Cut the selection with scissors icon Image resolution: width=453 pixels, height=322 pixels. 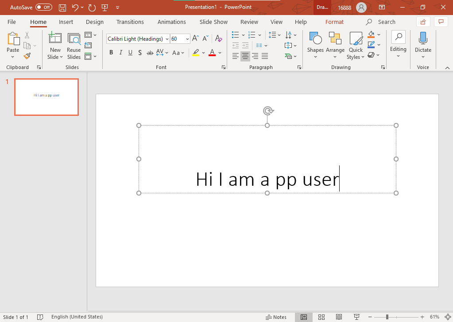tap(27, 35)
